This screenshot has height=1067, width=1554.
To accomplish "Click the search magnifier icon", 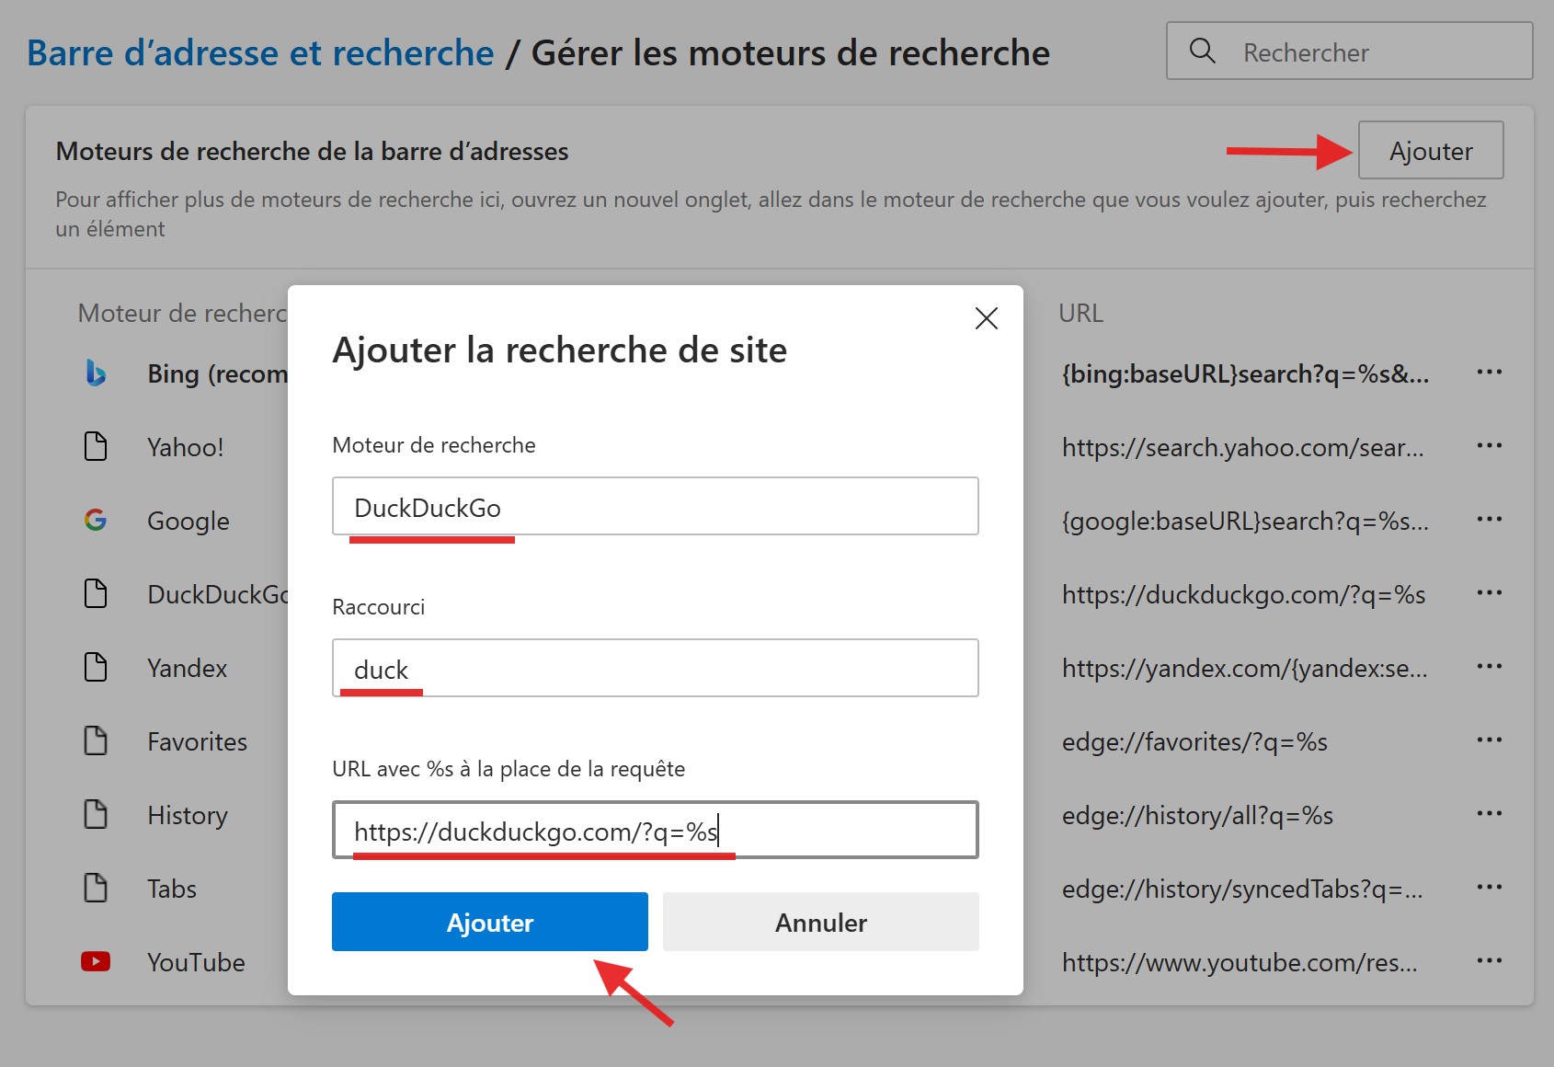I will (x=1202, y=51).
